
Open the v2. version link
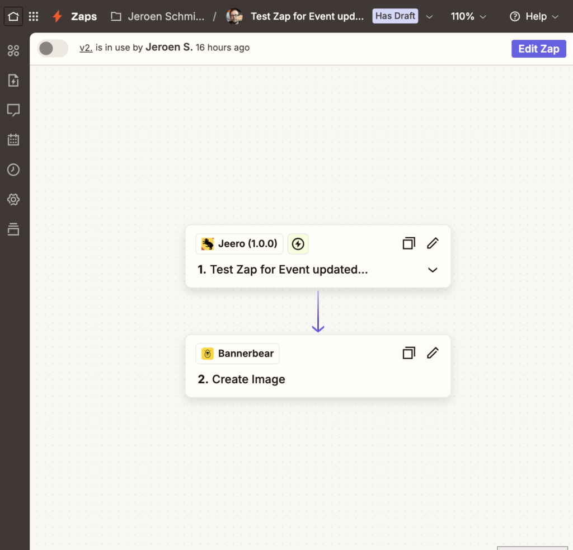(86, 48)
